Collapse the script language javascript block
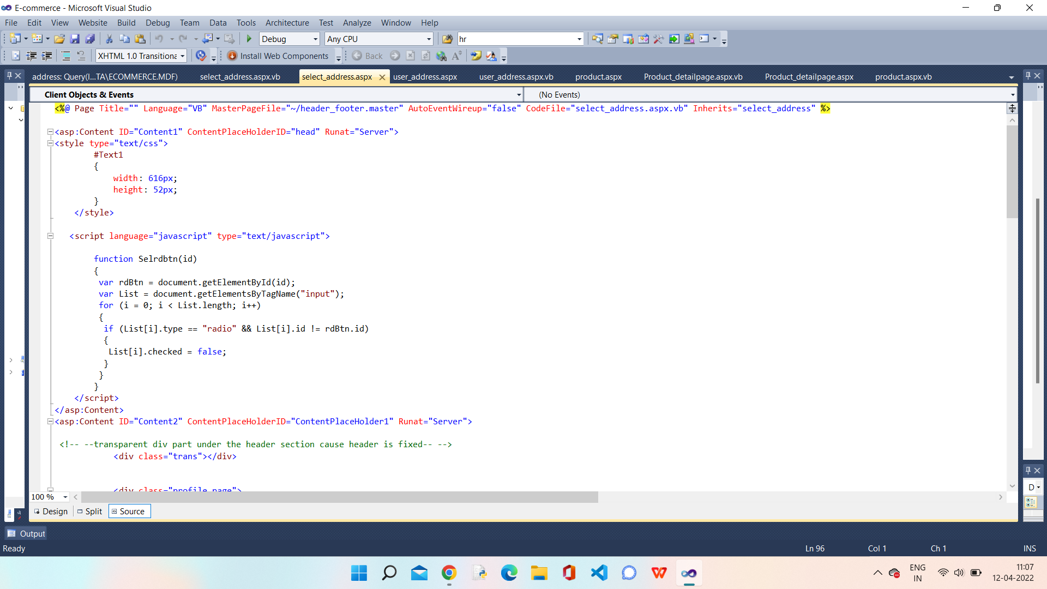Image resolution: width=1047 pixels, height=589 pixels. pos(50,236)
